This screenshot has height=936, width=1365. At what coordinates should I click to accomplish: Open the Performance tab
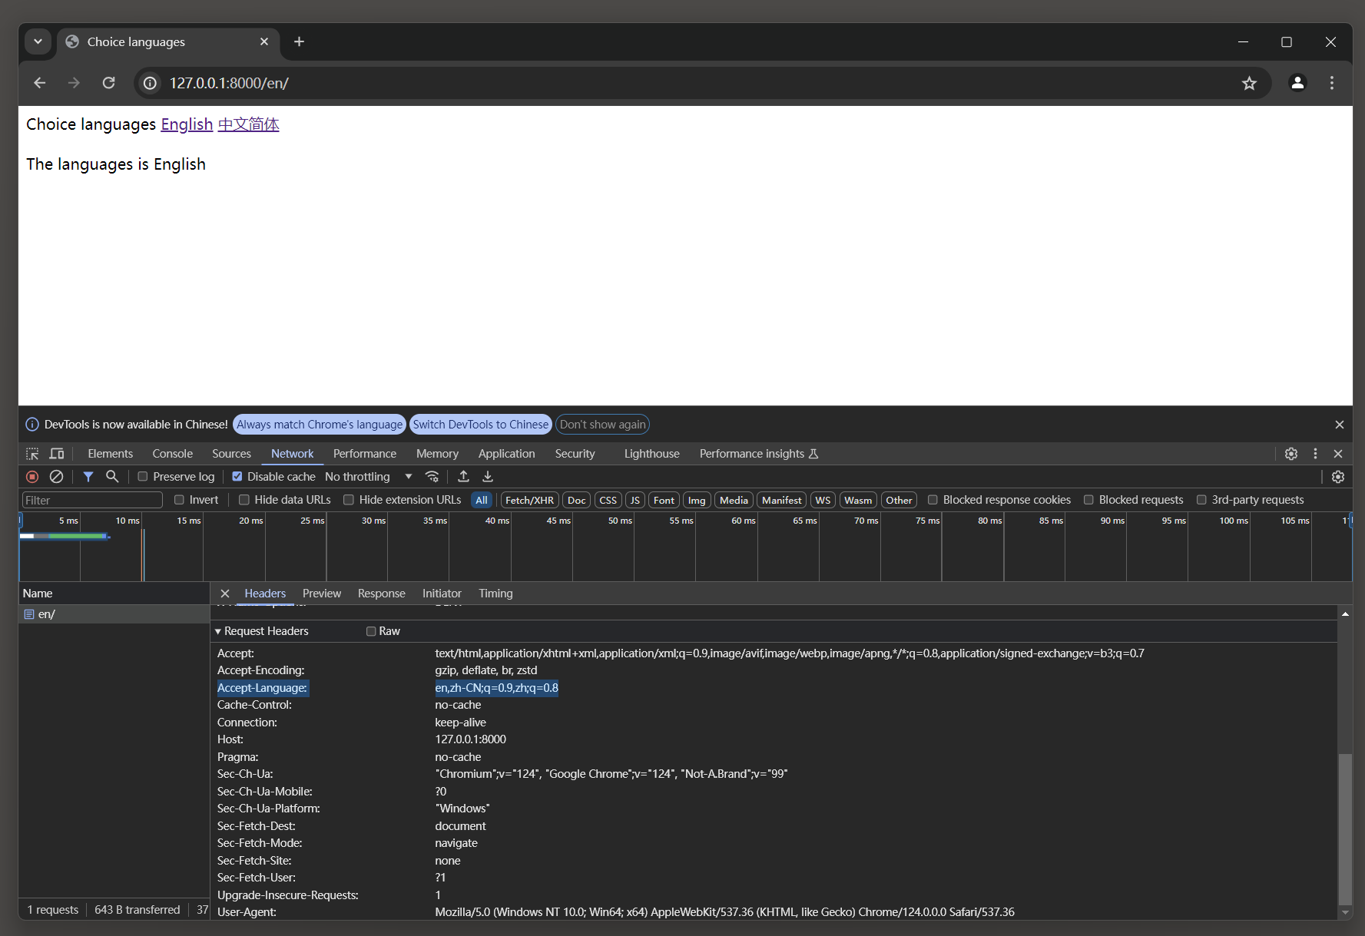365,454
